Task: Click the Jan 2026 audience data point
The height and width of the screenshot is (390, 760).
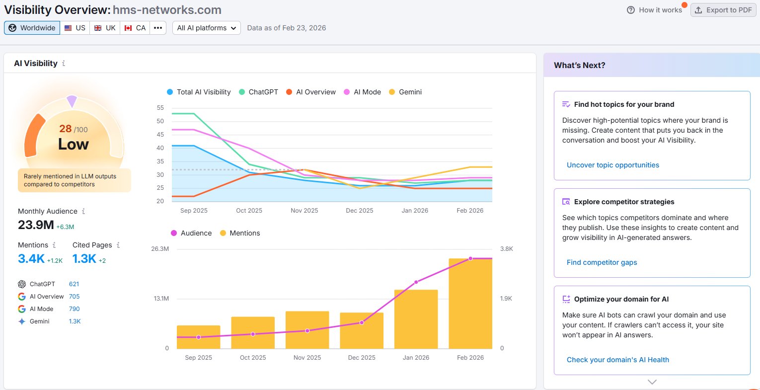Action: [x=416, y=282]
